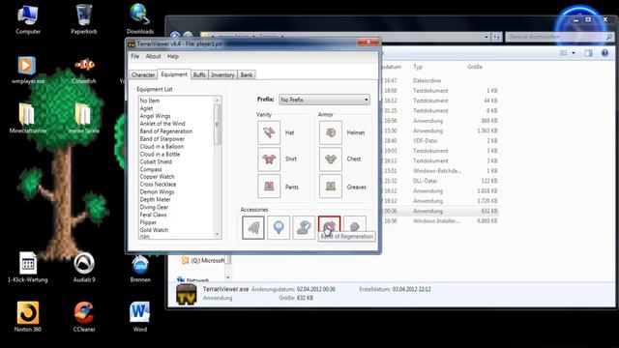Select Cloud in a Balloon entry

coord(162,146)
